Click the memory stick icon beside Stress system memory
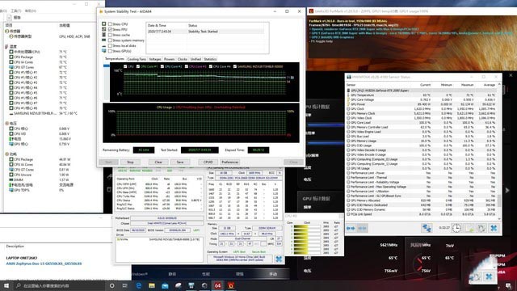 104,40
